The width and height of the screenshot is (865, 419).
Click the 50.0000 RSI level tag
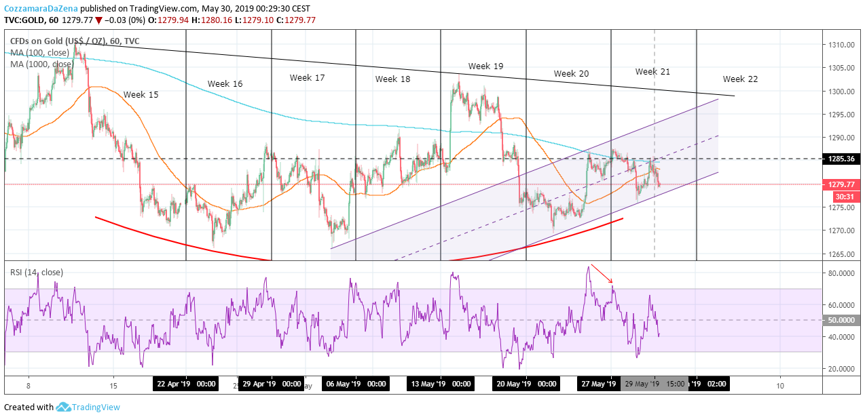point(842,321)
